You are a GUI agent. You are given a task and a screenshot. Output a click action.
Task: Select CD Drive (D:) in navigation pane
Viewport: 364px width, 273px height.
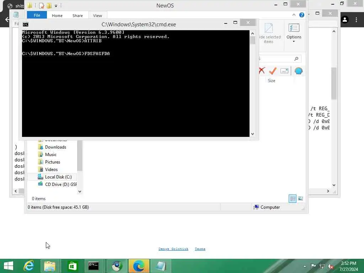coord(57,184)
